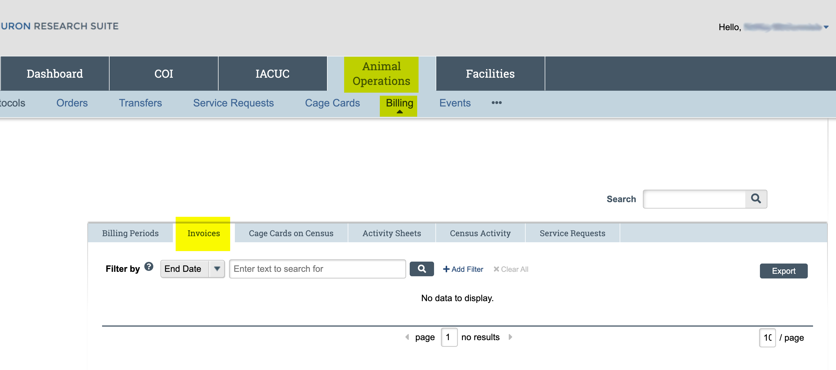
Task: Go to previous page arrow
Action: [407, 337]
